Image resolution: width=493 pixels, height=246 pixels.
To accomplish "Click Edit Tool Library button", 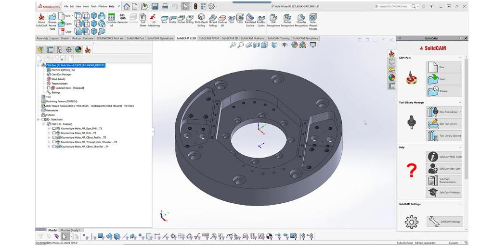I will (x=444, y=124).
